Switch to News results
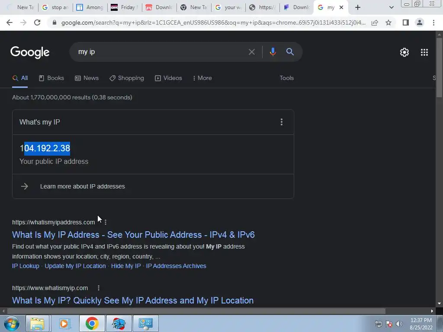Image resolution: width=443 pixels, height=332 pixels. (x=87, y=78)
